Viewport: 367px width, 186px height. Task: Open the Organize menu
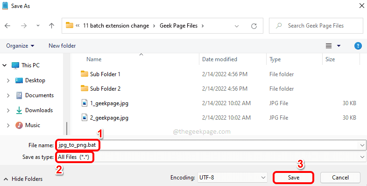(20, 46)
